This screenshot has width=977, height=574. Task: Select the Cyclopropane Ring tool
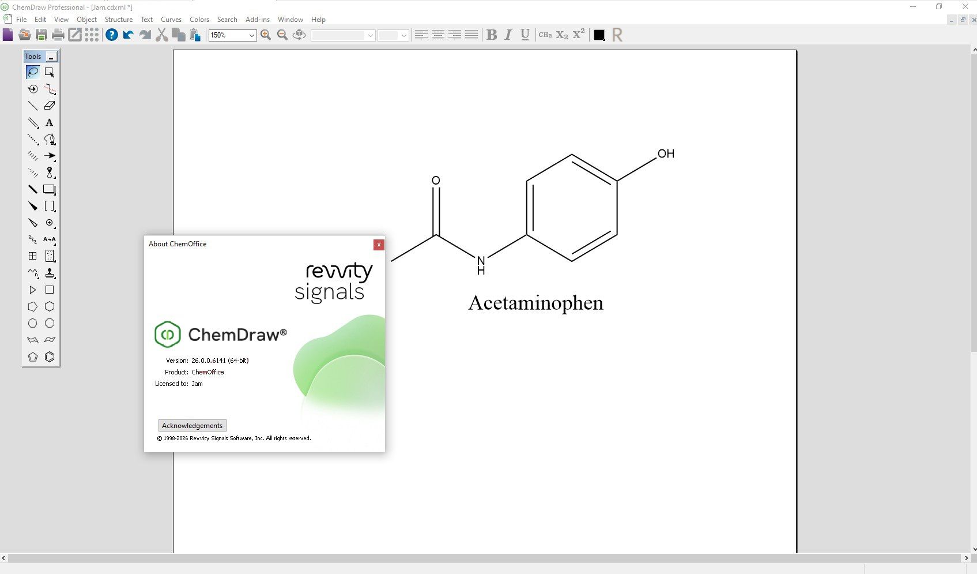[33, 290]
